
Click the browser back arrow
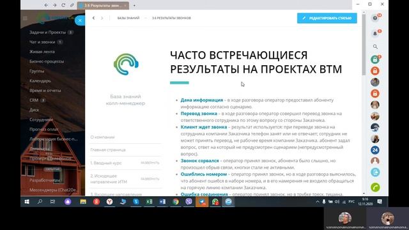[46, 5]
